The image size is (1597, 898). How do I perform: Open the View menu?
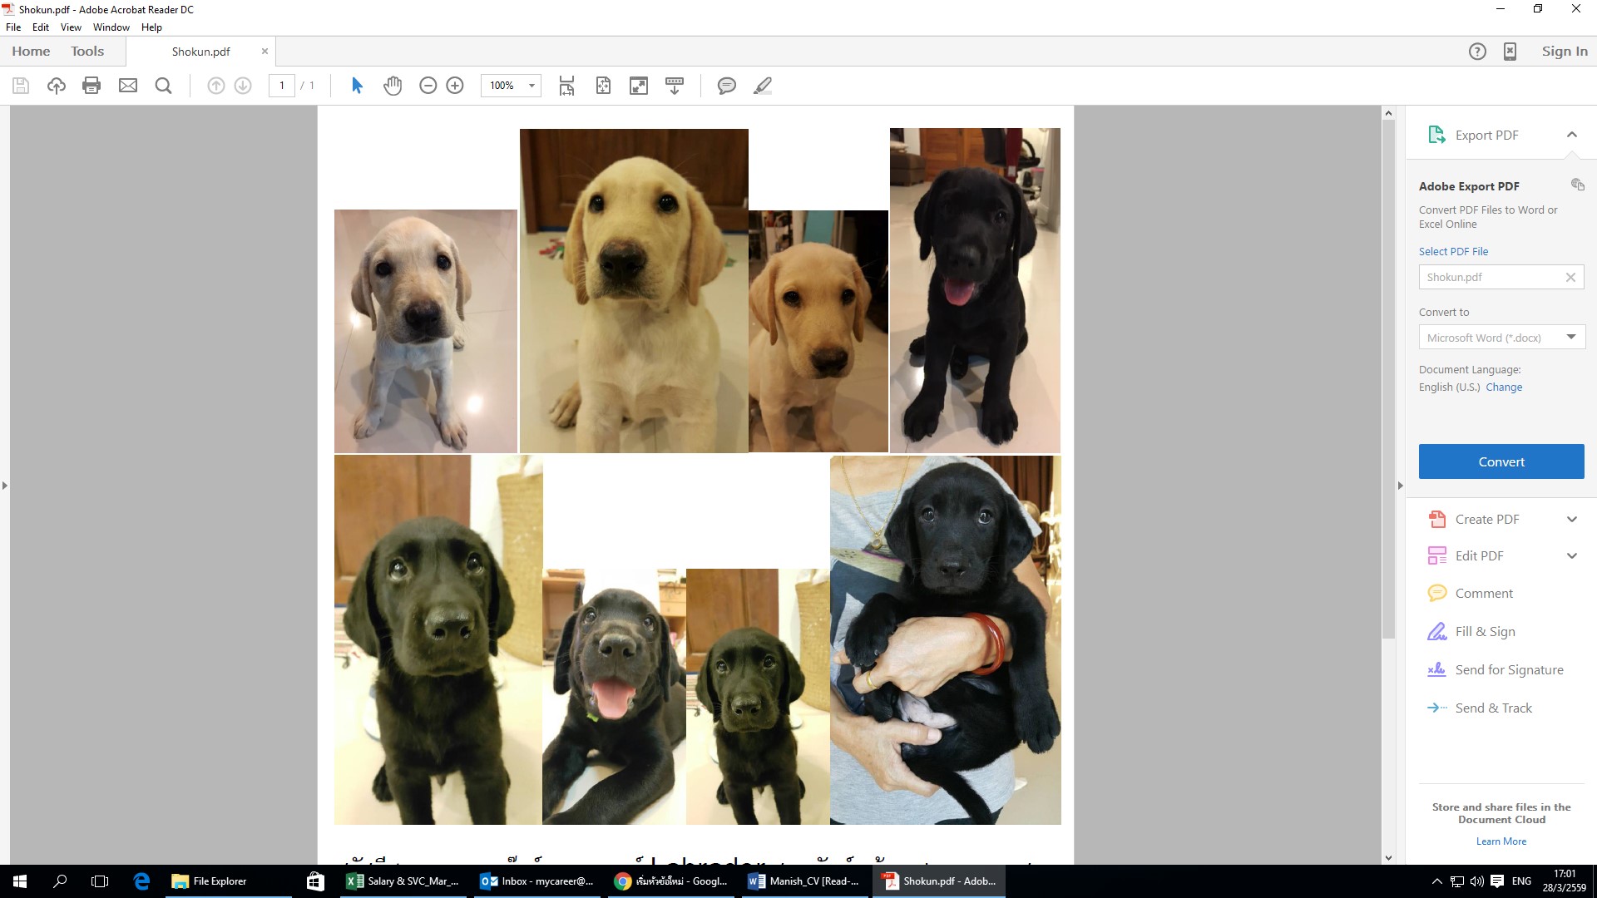(x=71, y=27)
